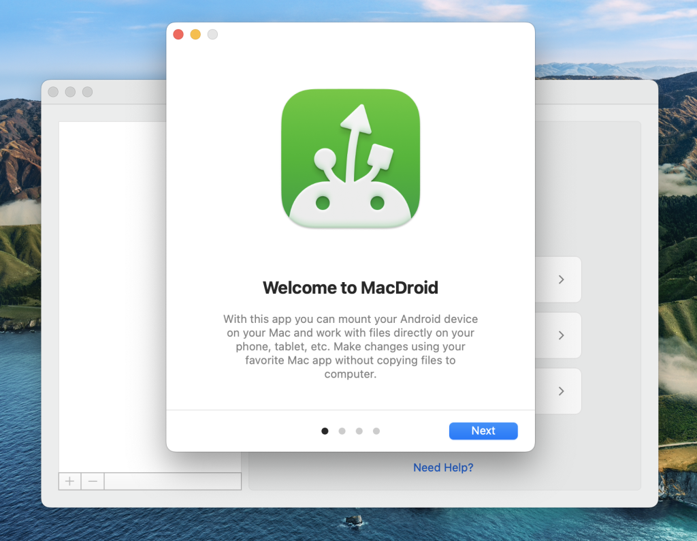Click the middle gray button on the background window
This screenshot has height=541, width=697.
pos(70,92)
